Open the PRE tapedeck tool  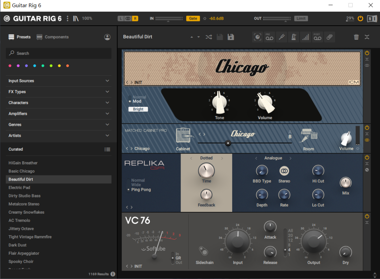pos(269,37)
